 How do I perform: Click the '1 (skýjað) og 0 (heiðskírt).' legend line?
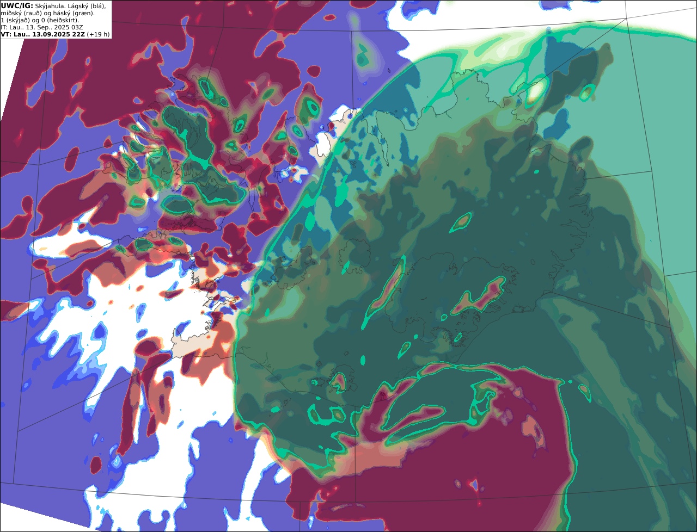(x=40, y=20)
